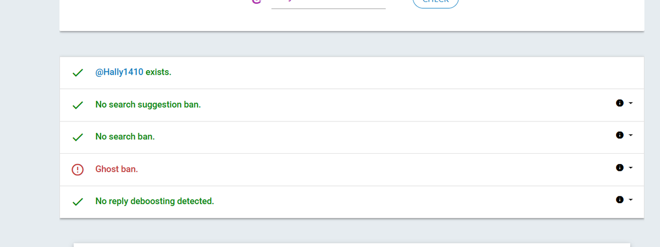Select the No search ban result text

[x=125, y=137]
